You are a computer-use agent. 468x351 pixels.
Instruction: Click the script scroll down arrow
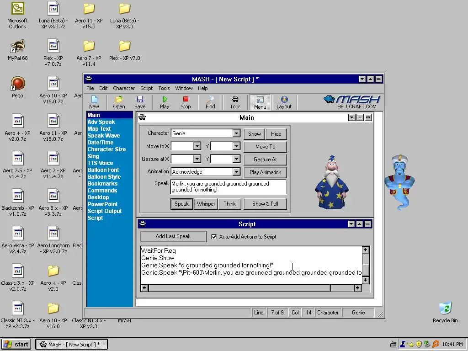(365, 280)
